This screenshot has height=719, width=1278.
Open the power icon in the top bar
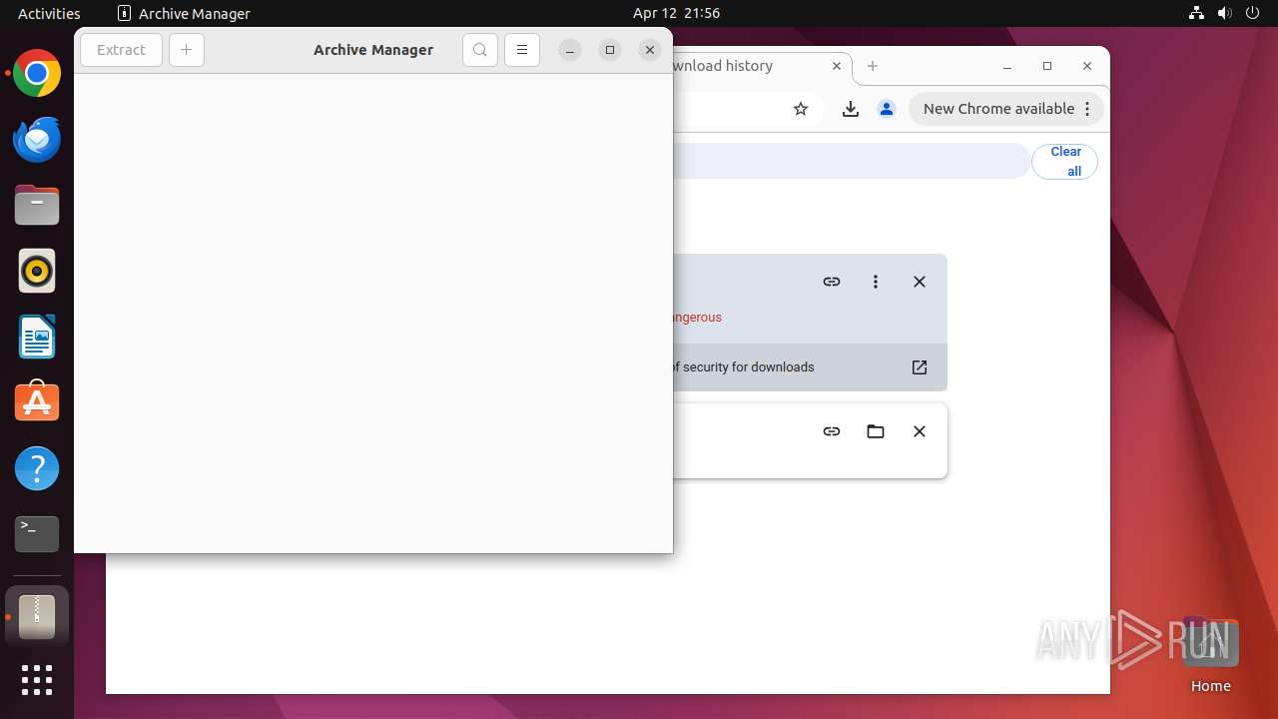click(1252, 13)
